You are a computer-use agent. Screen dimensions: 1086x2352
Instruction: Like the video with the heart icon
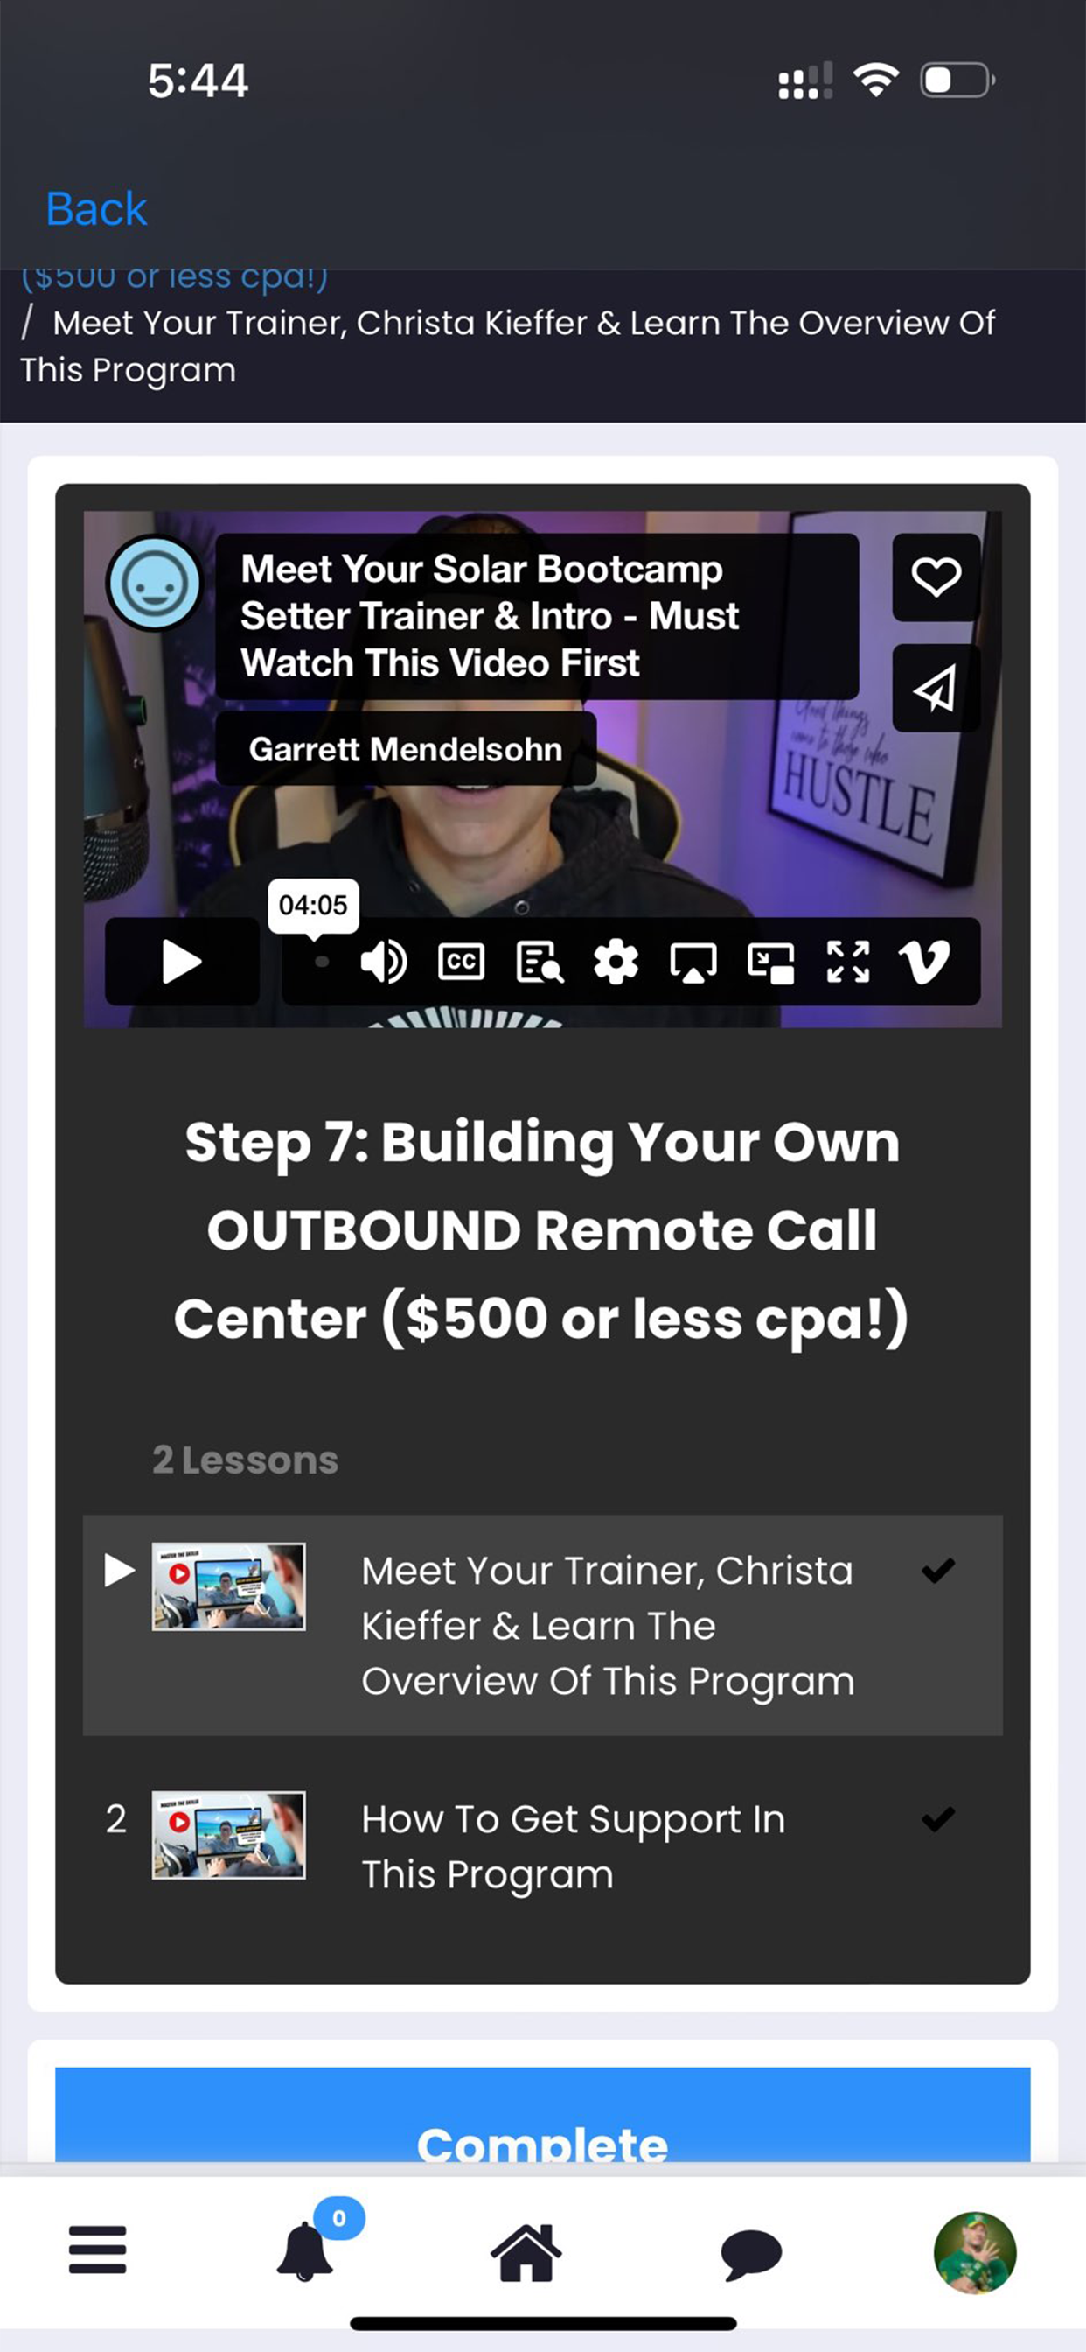[x=936, y=577]
